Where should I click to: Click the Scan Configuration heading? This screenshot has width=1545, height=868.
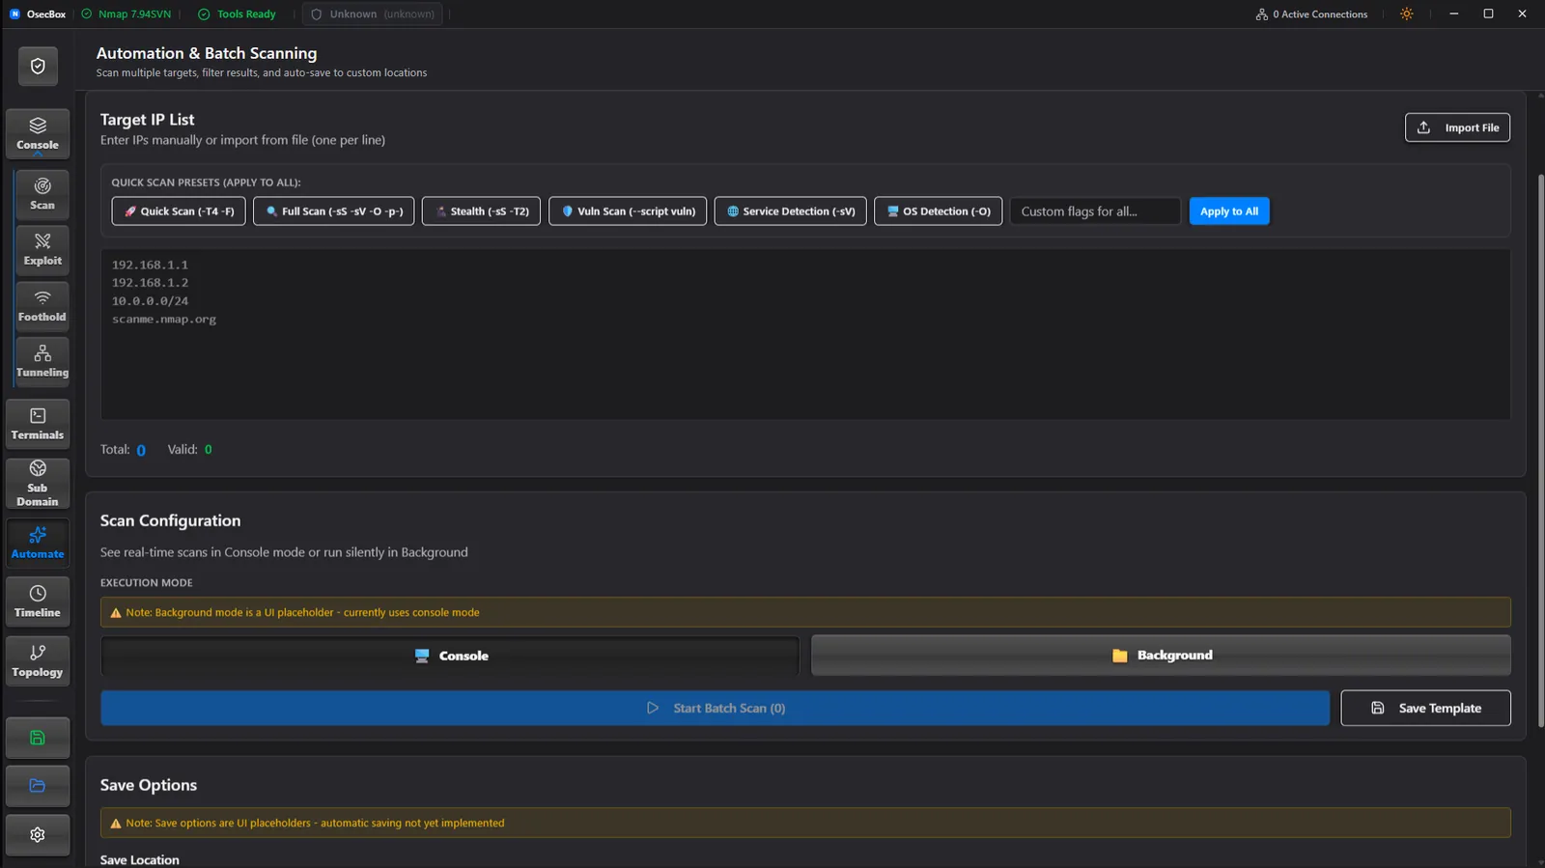[171, 520]
